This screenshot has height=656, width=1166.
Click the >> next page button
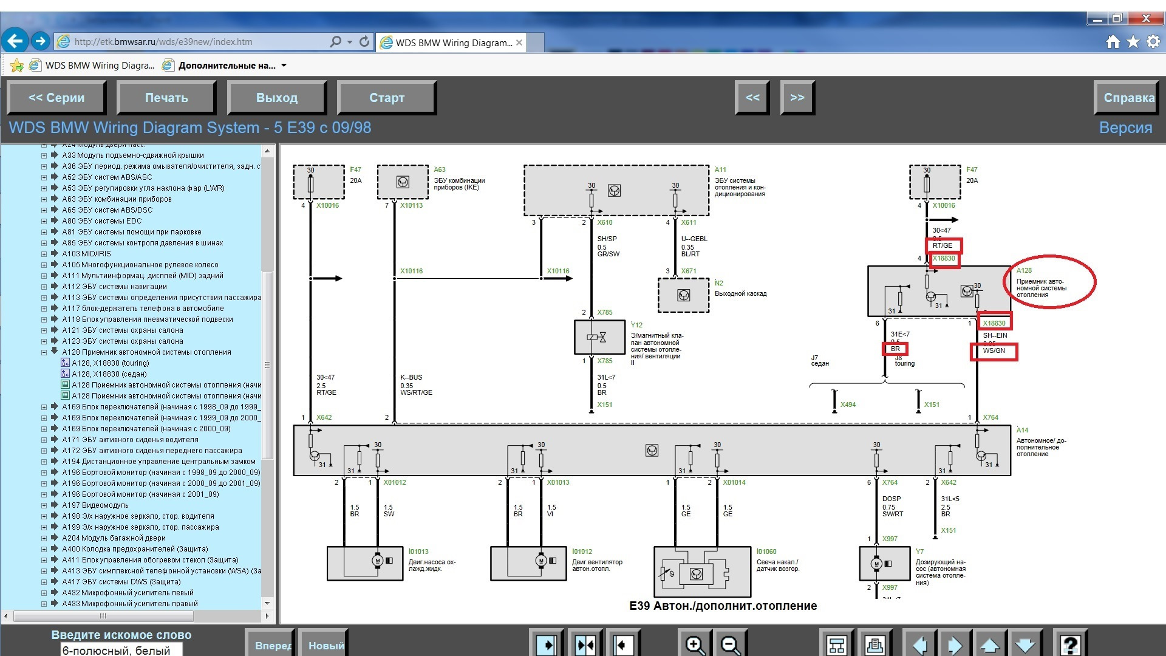797,98
